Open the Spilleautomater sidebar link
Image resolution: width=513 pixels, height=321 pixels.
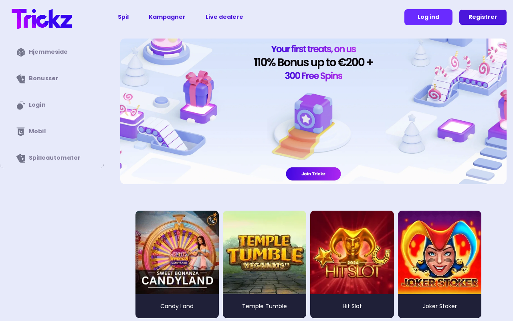pos(55,158)
